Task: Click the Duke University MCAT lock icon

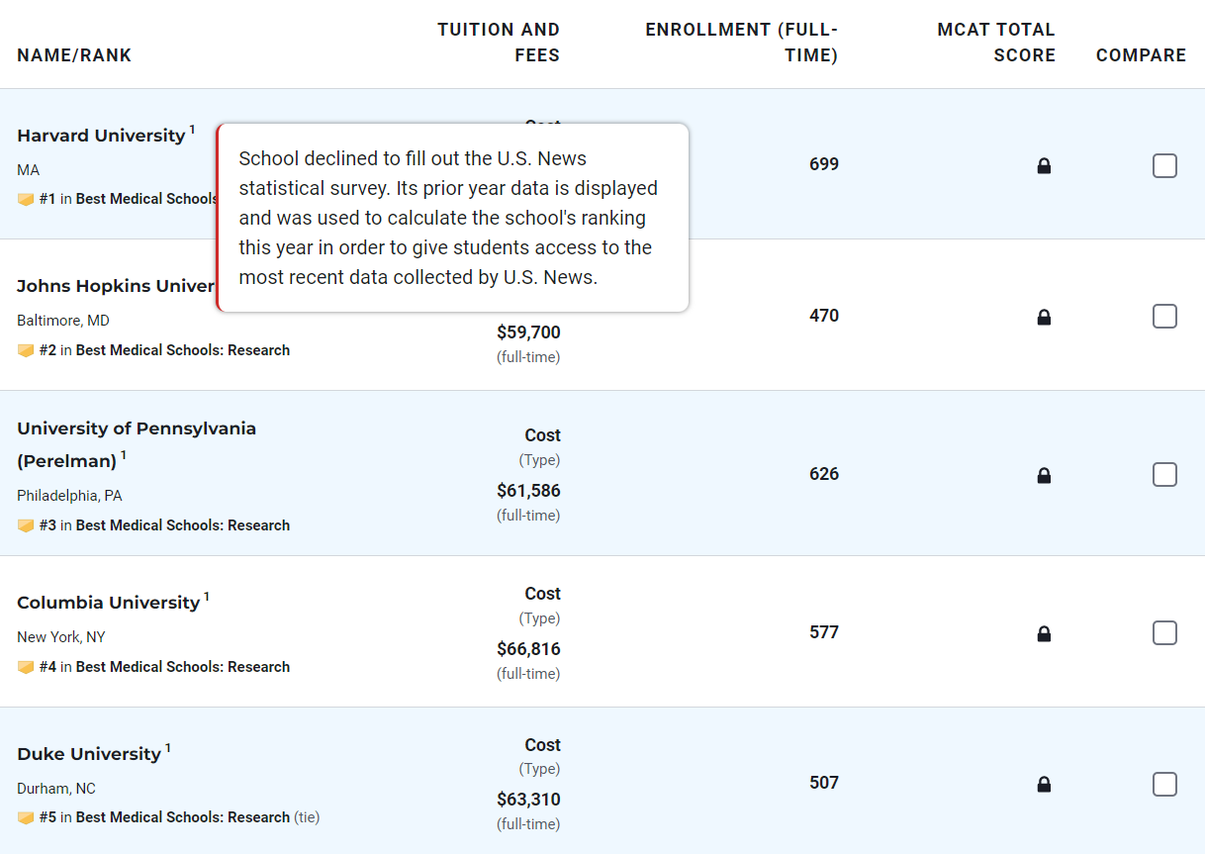Action: tap(1044, 785)
